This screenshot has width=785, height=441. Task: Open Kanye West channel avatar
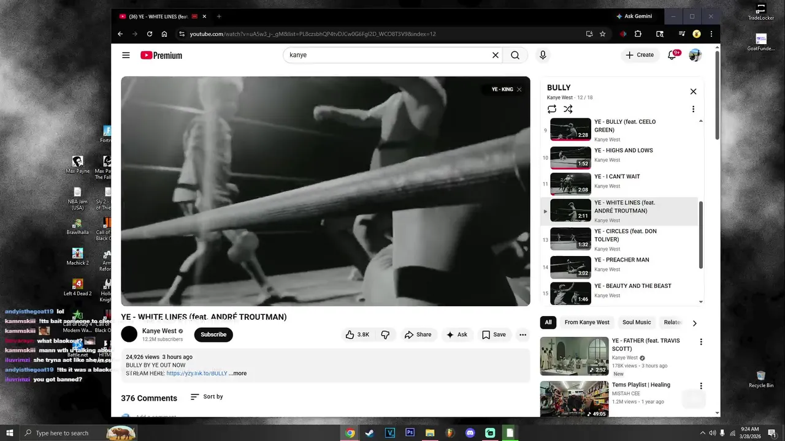(129, 334)
